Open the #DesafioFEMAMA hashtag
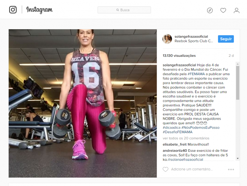This screenshot has height=186, width=247. coord(177,132)
